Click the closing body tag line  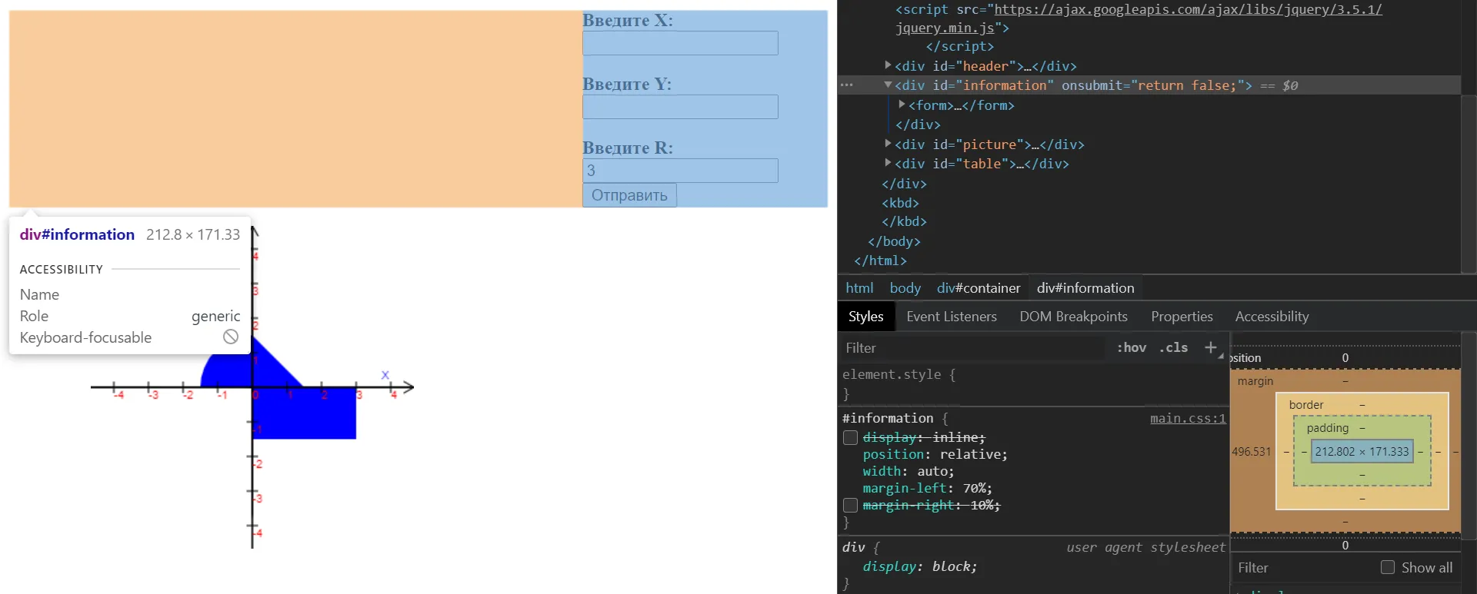coord(894,241)
